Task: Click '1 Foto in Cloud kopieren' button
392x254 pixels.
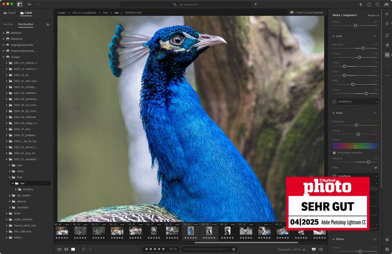Action: 306,12
